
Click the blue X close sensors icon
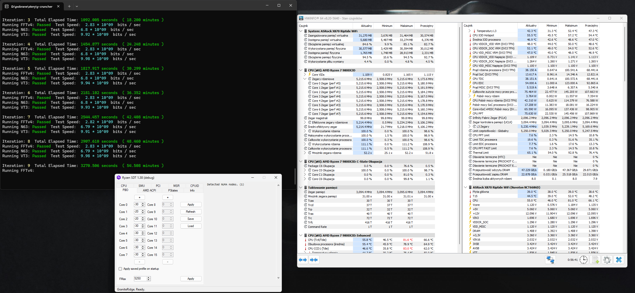pos(619,260)
